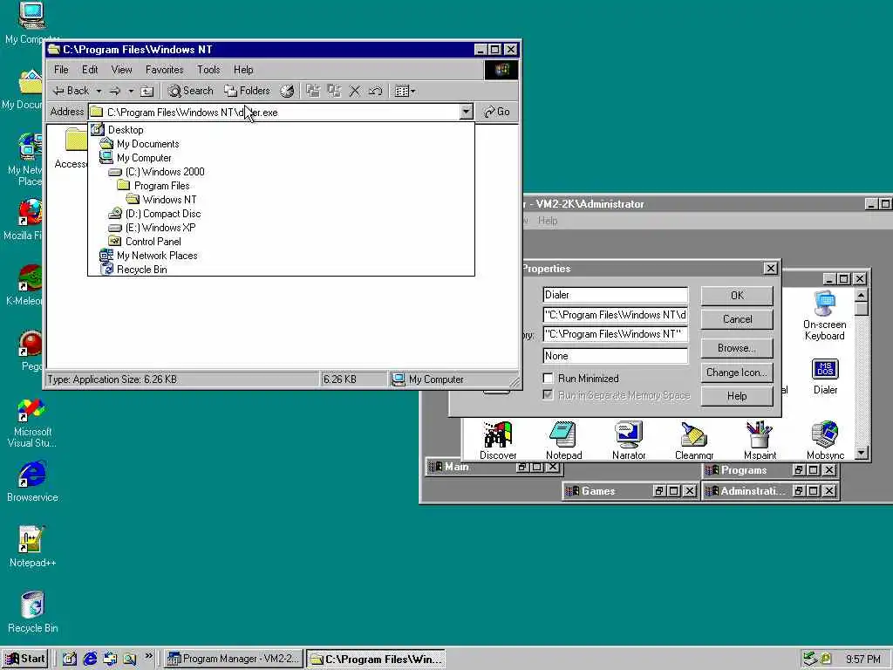Click Change Icon... button

[737, 372]
